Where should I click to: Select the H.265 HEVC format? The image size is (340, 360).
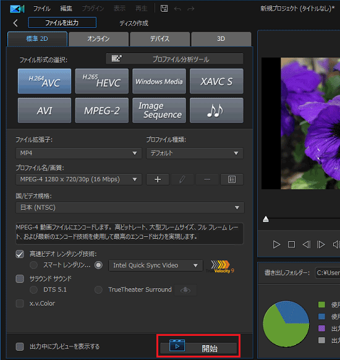(101, 81)
